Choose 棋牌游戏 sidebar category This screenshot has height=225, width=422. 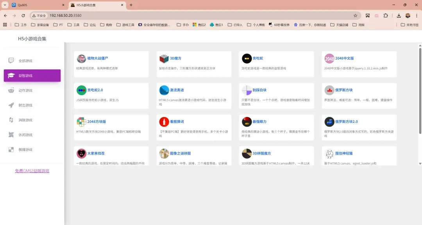(x=25, y=150)
